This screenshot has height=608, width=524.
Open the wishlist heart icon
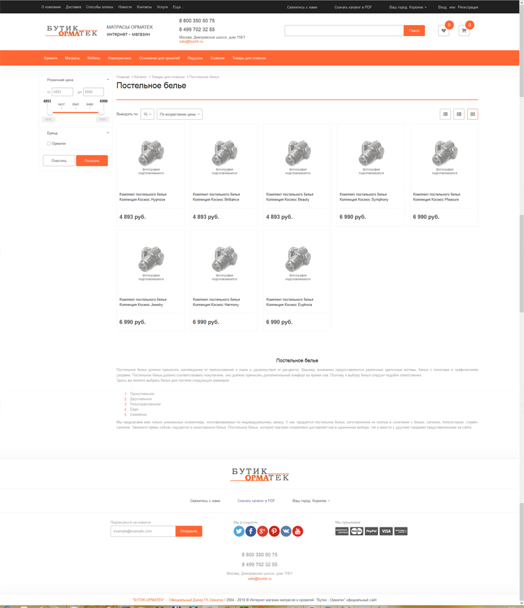(443, 31)
